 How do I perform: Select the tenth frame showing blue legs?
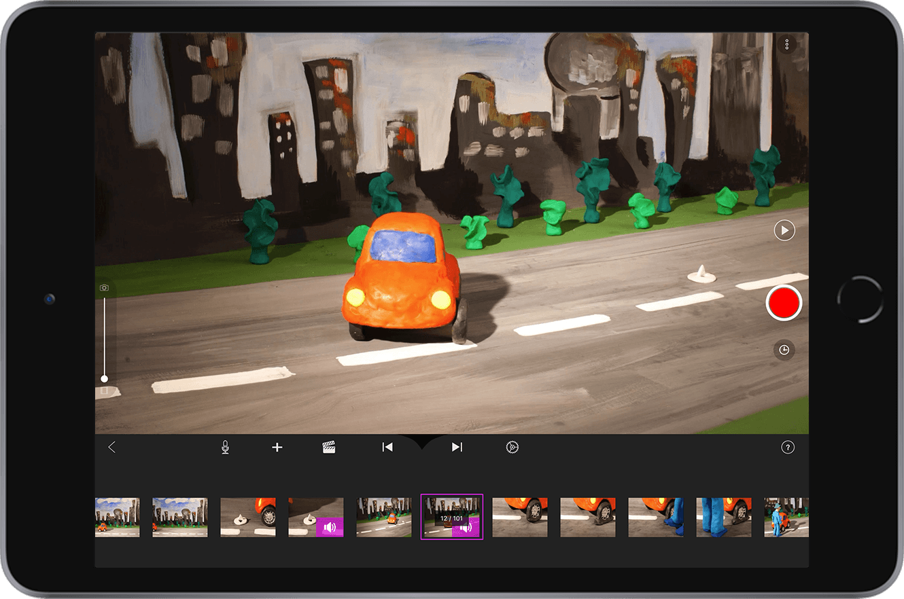coord(724,518)
